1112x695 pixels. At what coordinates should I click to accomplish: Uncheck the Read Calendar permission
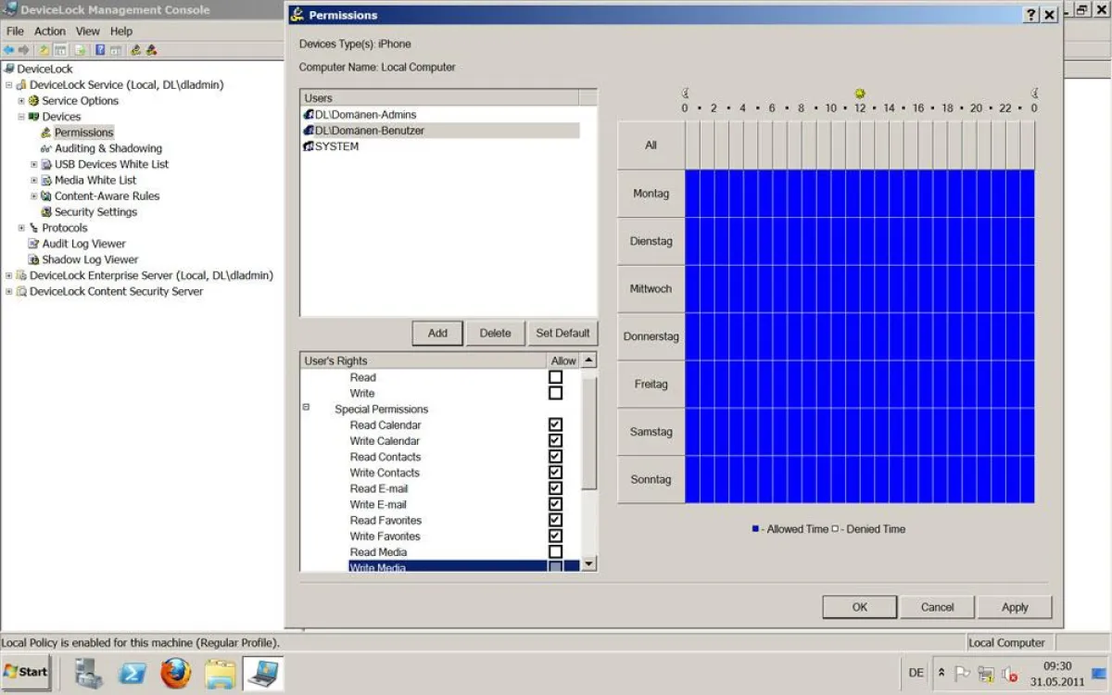(555, 425)
